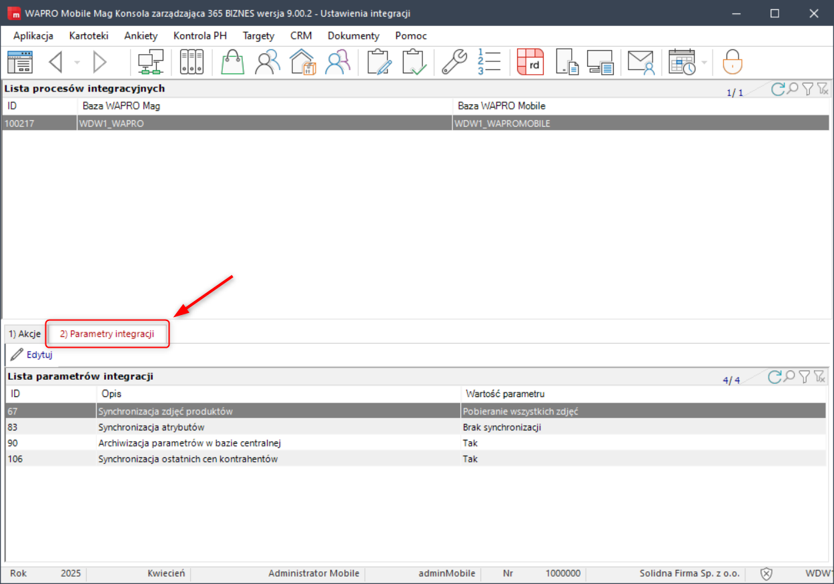Maximize the WAPRO Mobile window
Image resolution: width=834 pixels, height=584 pixels.
(x=775, y=13)
